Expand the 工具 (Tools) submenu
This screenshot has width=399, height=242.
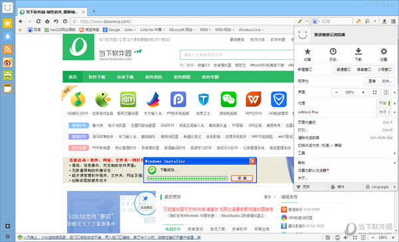346,153
